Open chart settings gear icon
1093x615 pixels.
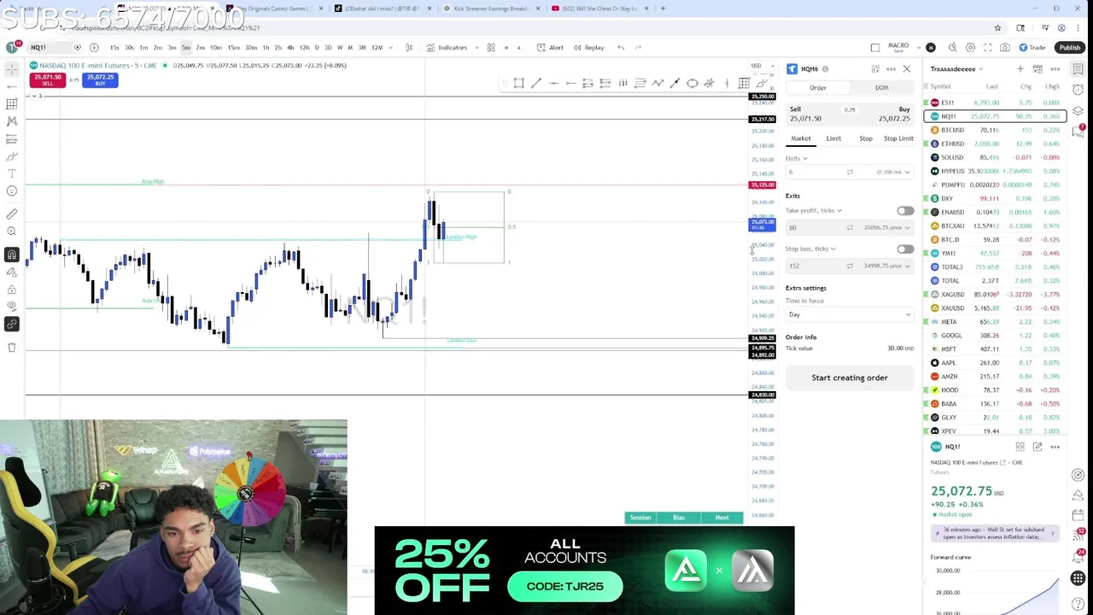tap(970, 48)
